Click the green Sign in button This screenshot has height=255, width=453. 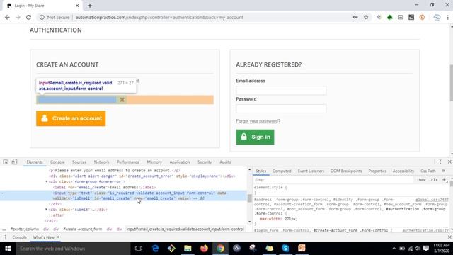pyautogui.click(x=255, y=137)
